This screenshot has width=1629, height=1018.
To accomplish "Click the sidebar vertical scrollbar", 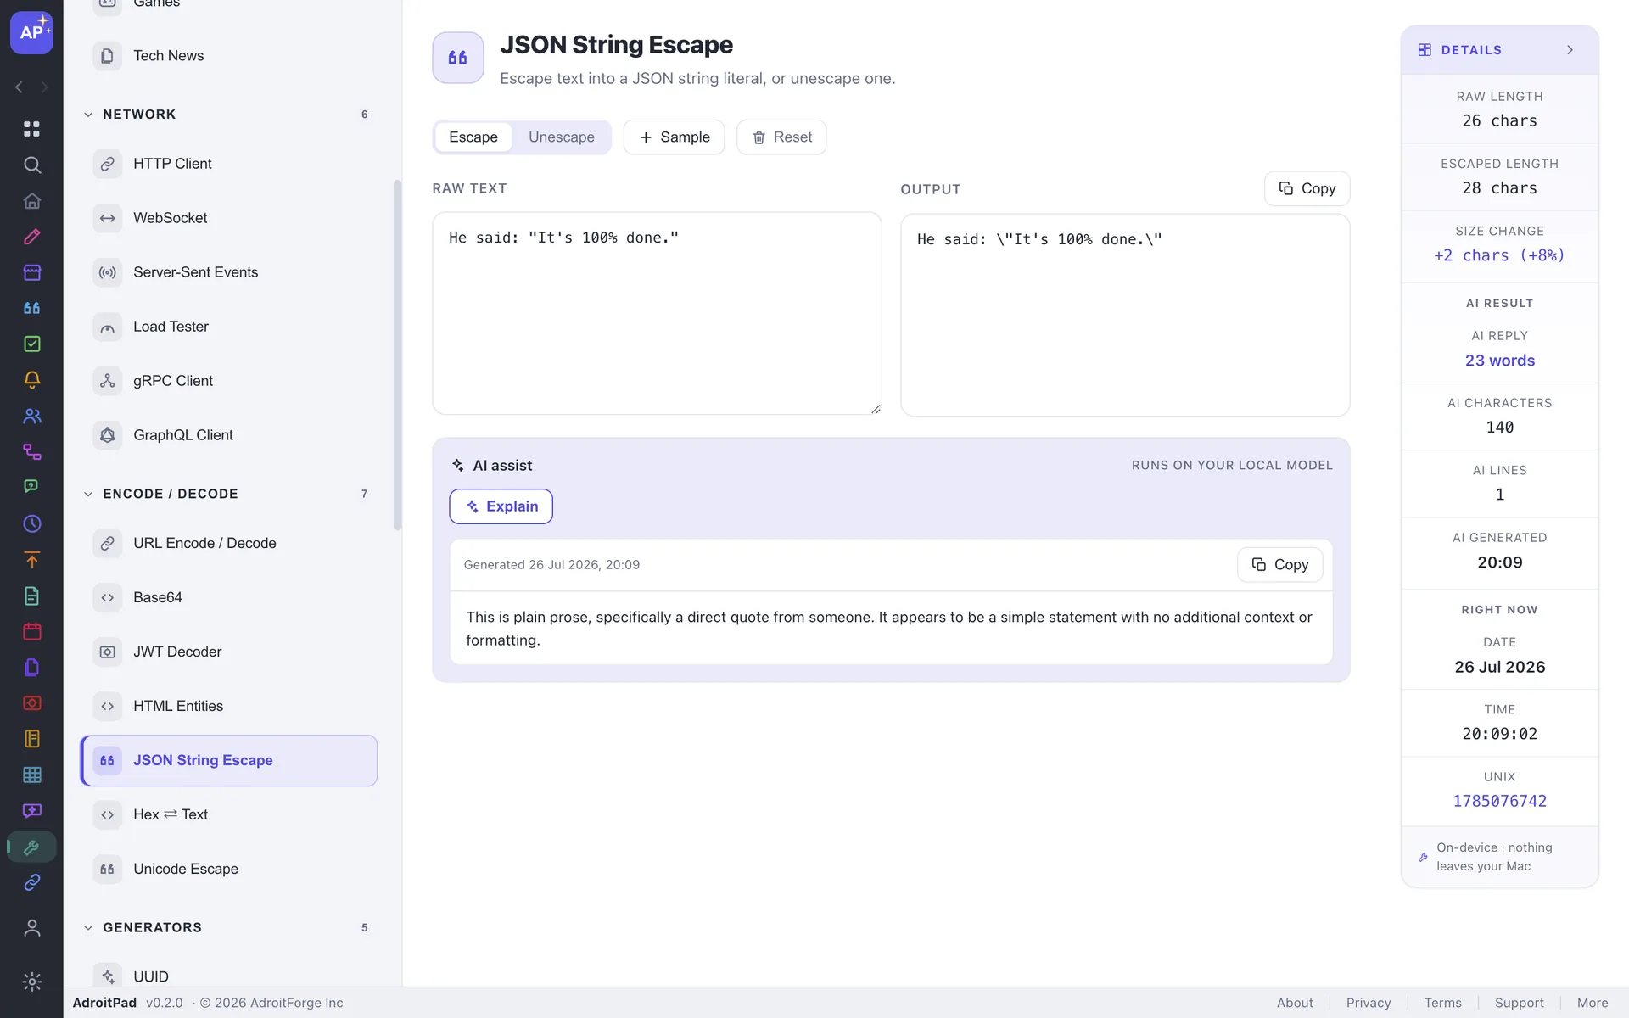I will pos(397,355).
